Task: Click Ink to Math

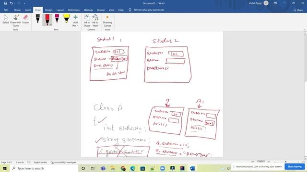Action: [95, 21]
